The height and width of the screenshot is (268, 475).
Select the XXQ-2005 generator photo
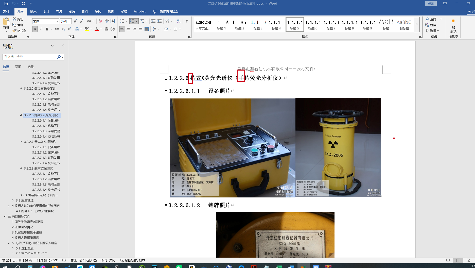[338, 147]
